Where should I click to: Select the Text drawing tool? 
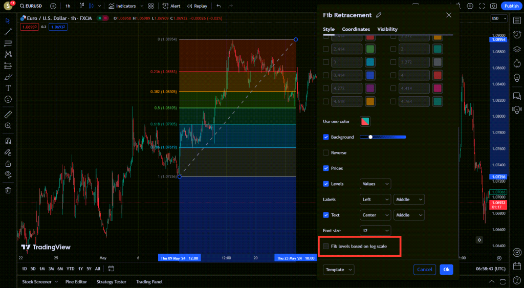tap(8, 88)
